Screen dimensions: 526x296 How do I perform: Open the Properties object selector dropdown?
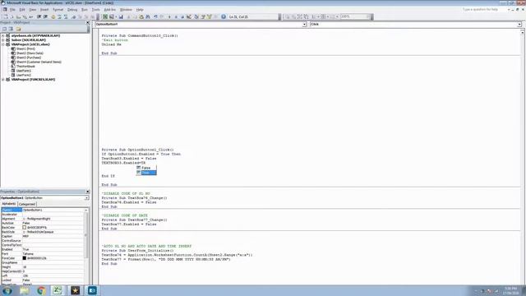coord(86,198)
